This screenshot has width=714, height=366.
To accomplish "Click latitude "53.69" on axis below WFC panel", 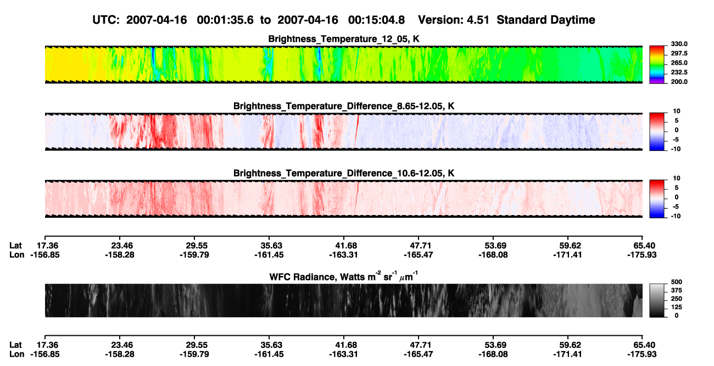I will pyautogui.click(x=494, y=345).
